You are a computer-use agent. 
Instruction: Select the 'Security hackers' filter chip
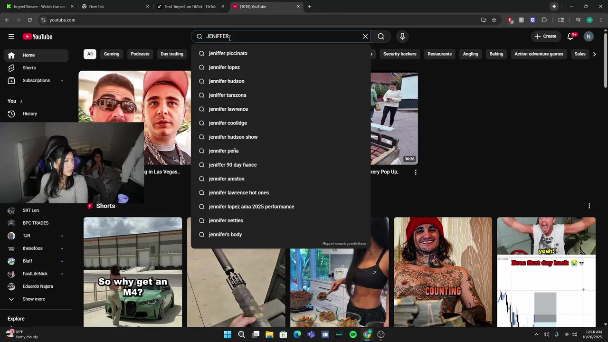(x=399, y=54)
